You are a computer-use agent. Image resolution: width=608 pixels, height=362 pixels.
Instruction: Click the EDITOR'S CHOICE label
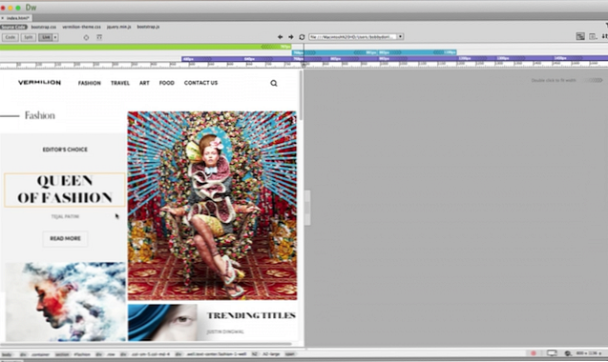point(65,150)
